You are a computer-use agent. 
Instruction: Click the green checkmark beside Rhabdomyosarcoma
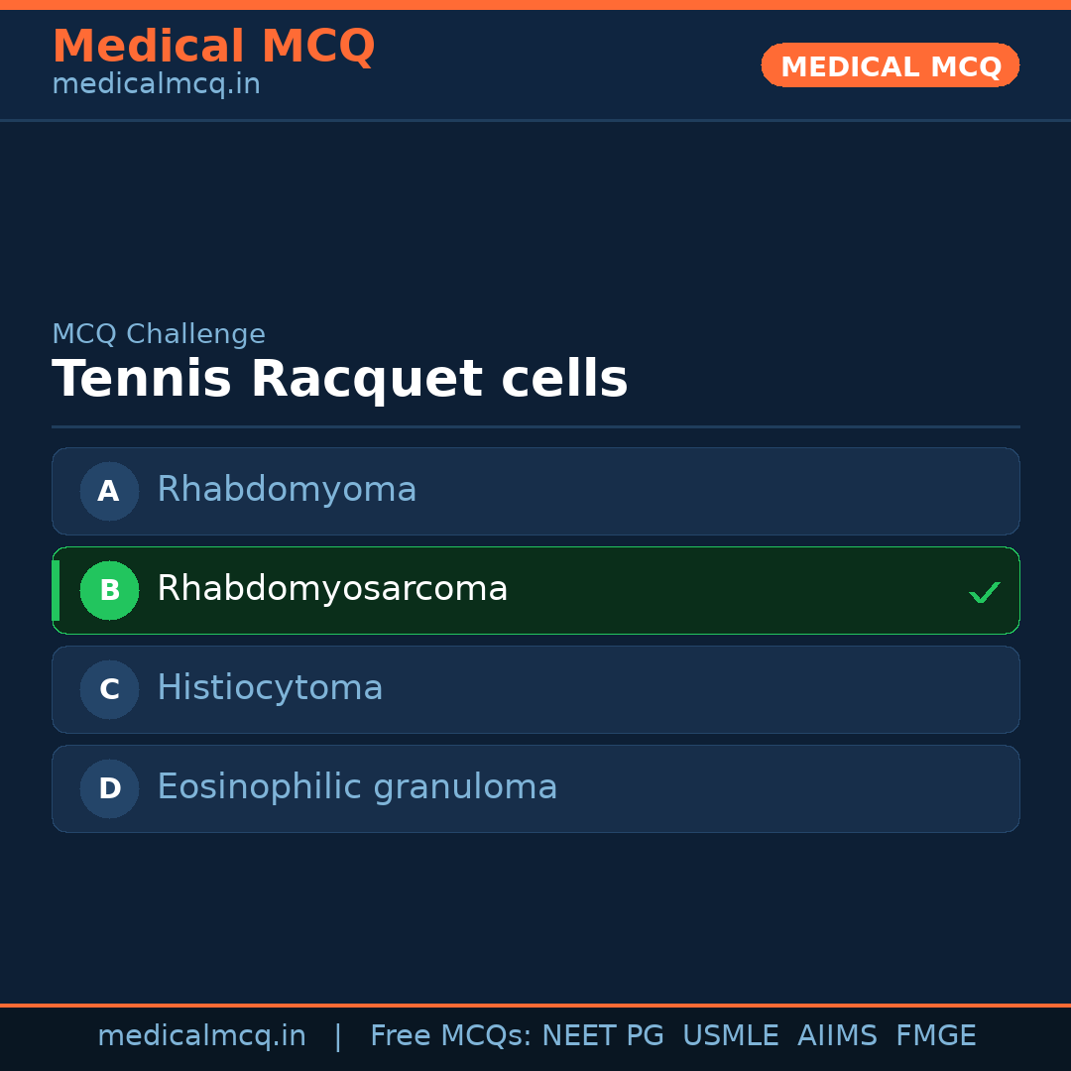[984, 593]
